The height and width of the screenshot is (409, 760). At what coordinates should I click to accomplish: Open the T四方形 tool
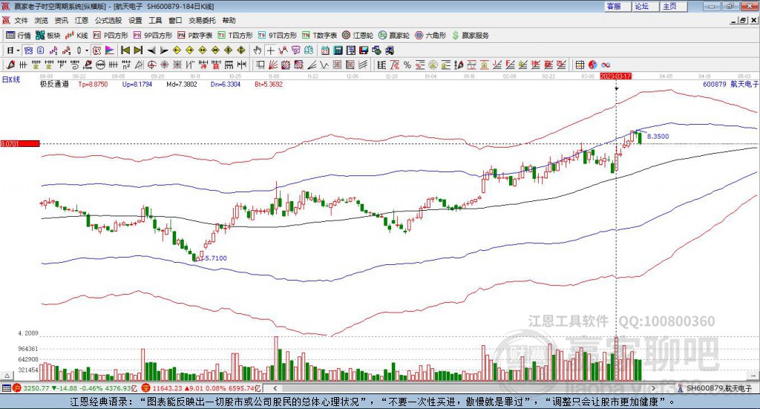[235, 36]
